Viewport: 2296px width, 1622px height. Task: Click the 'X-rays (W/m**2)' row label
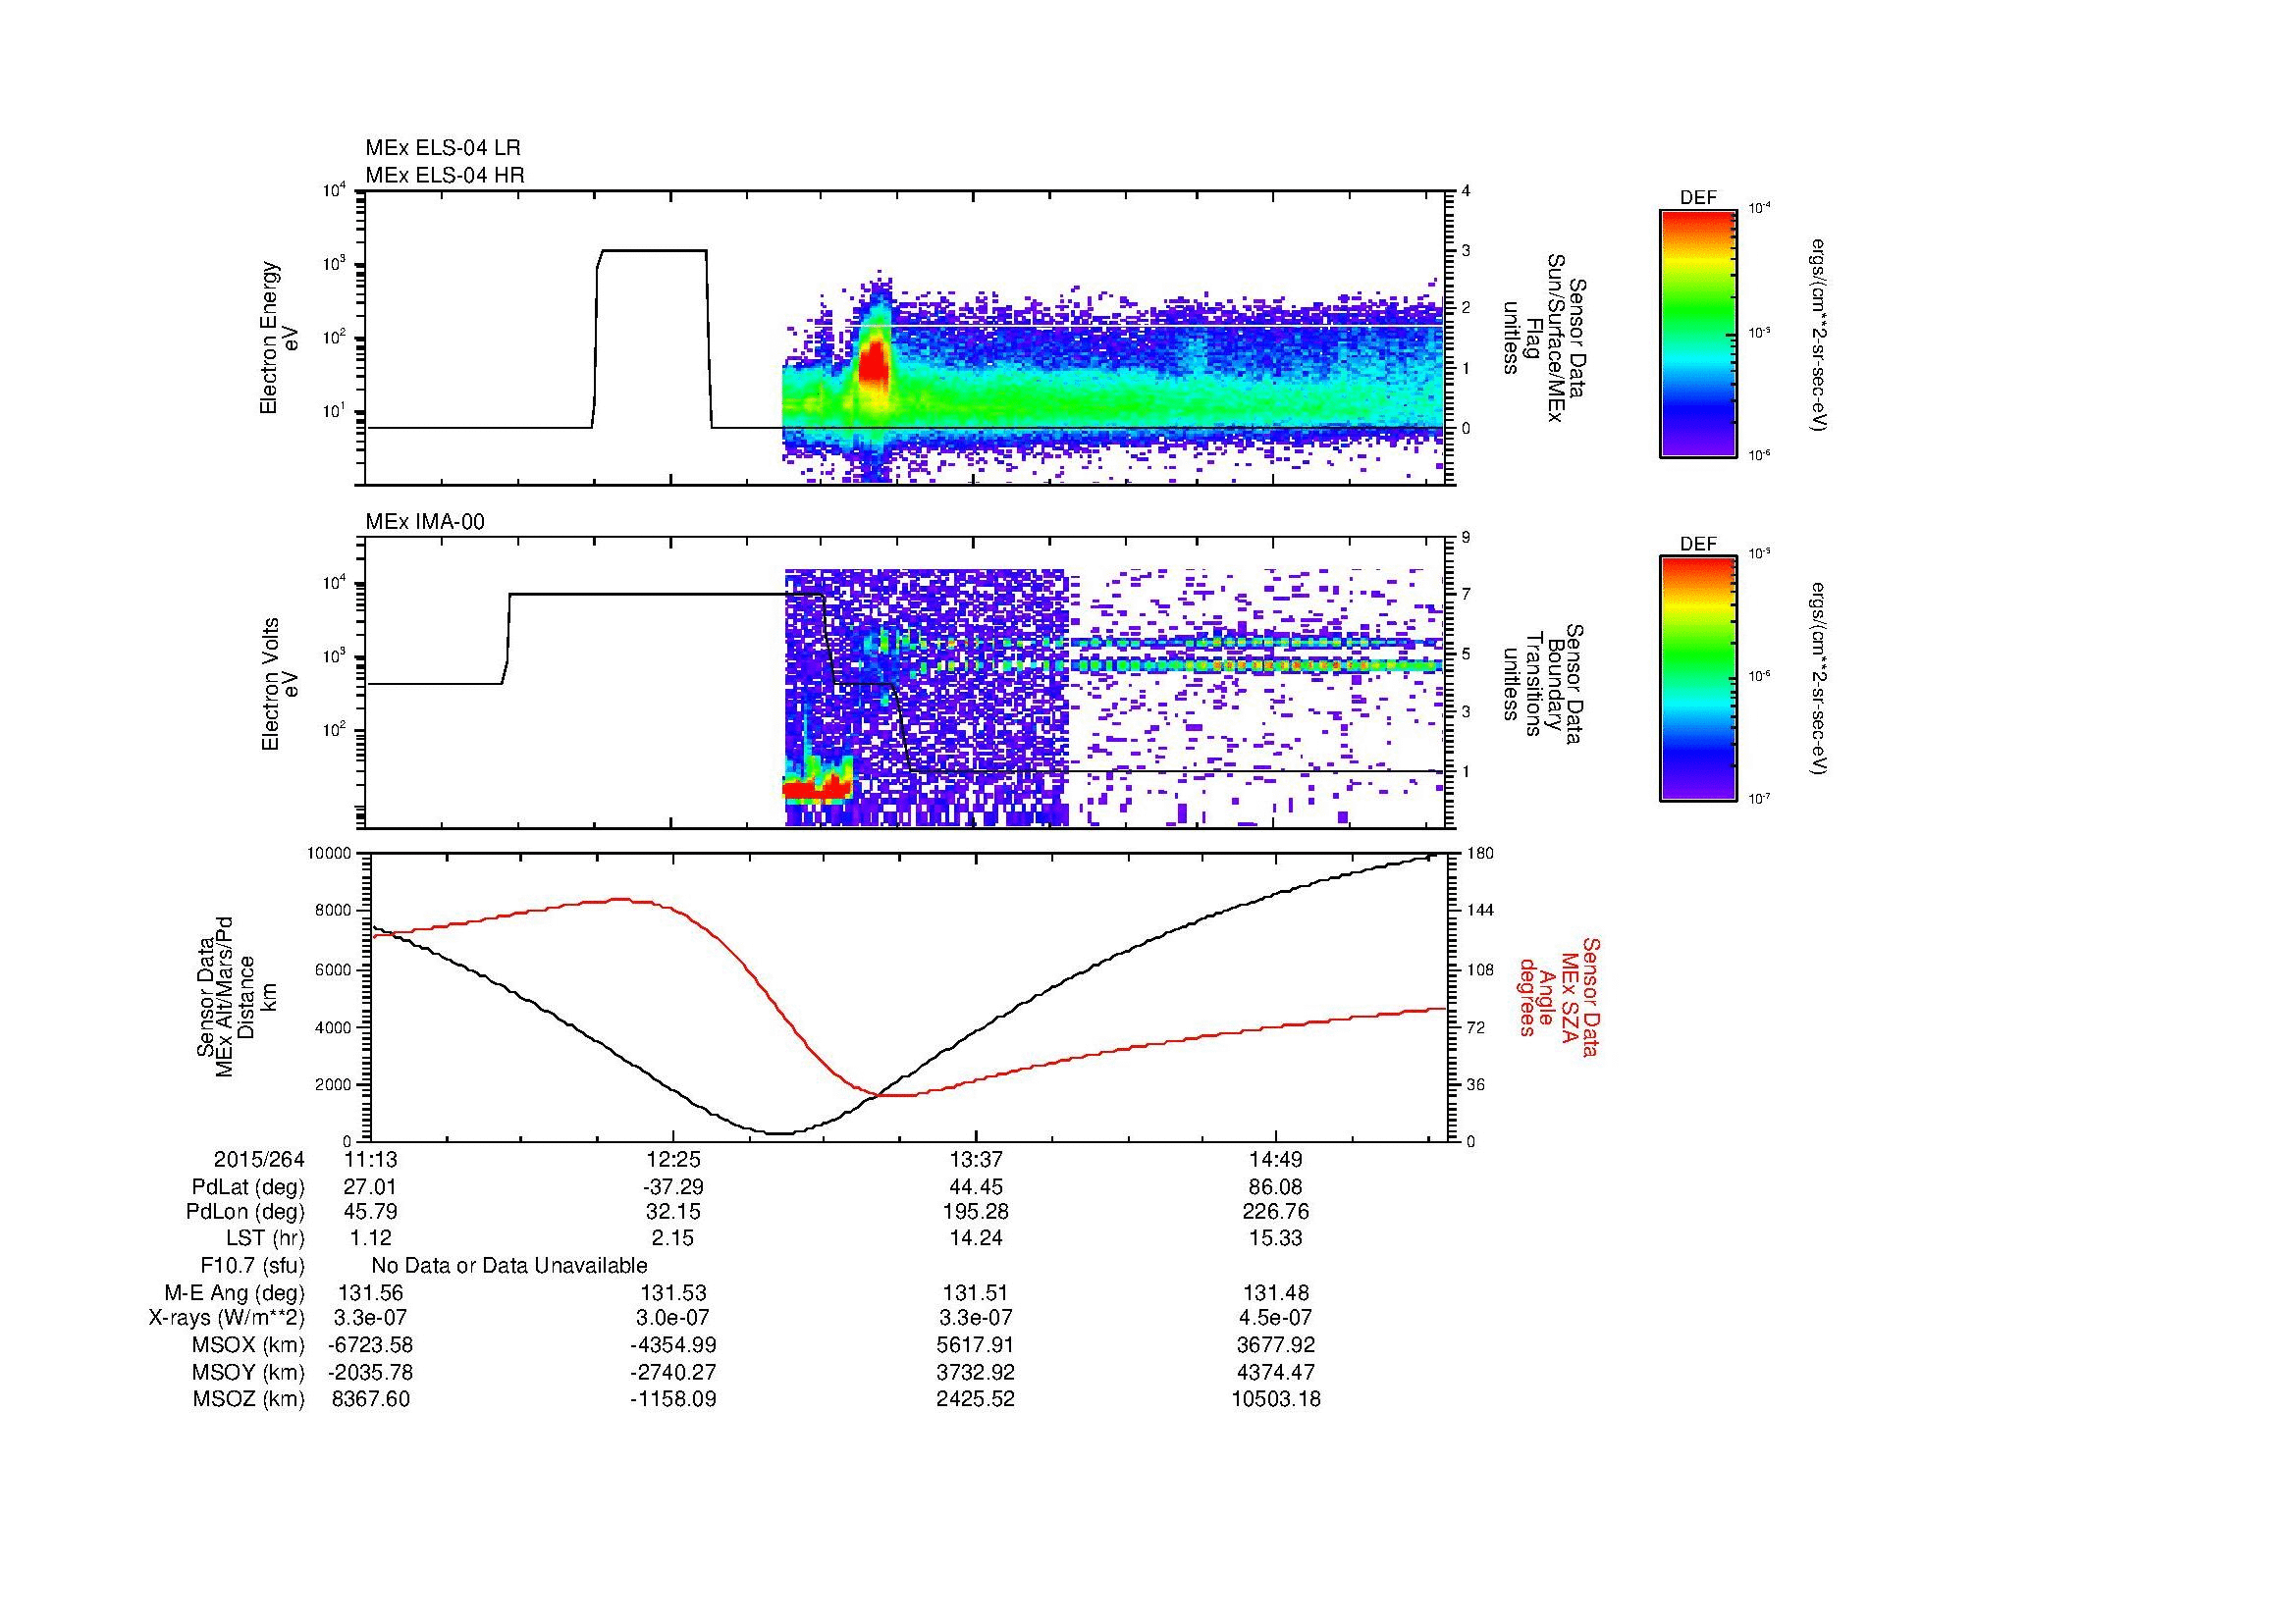tap(227, 1318)
